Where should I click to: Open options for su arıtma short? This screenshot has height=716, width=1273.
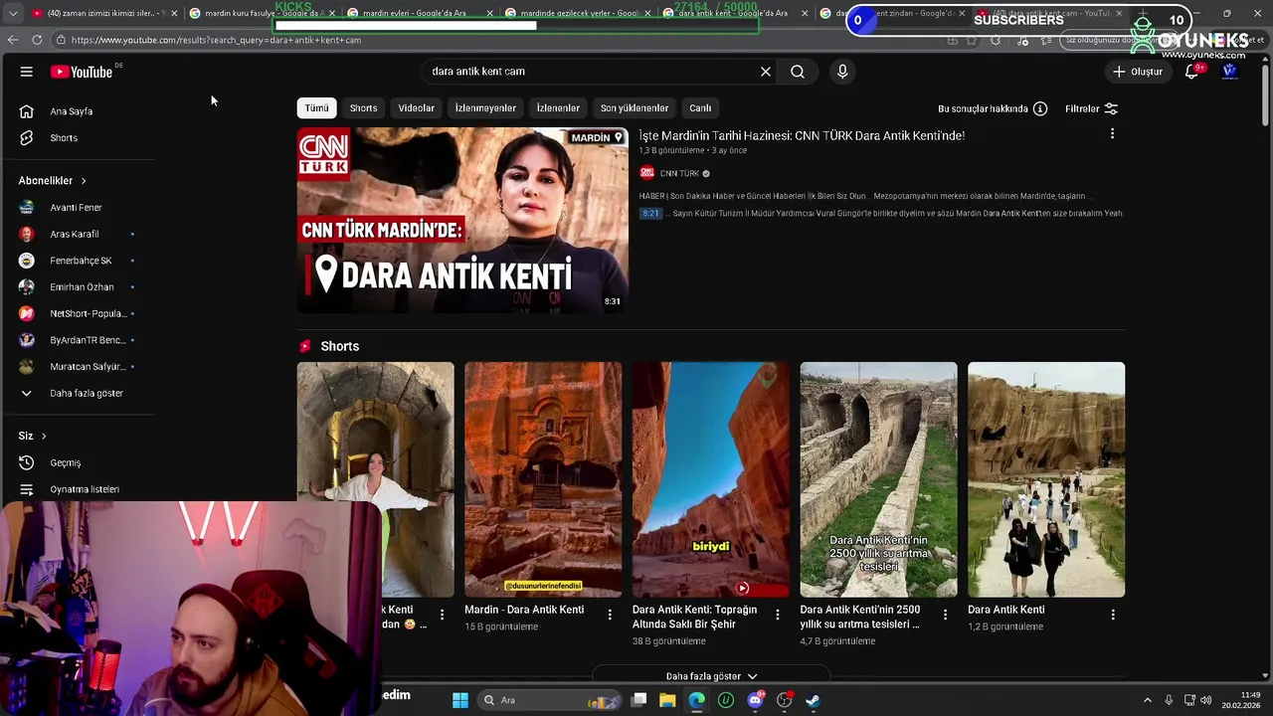(x=945, y=615)
